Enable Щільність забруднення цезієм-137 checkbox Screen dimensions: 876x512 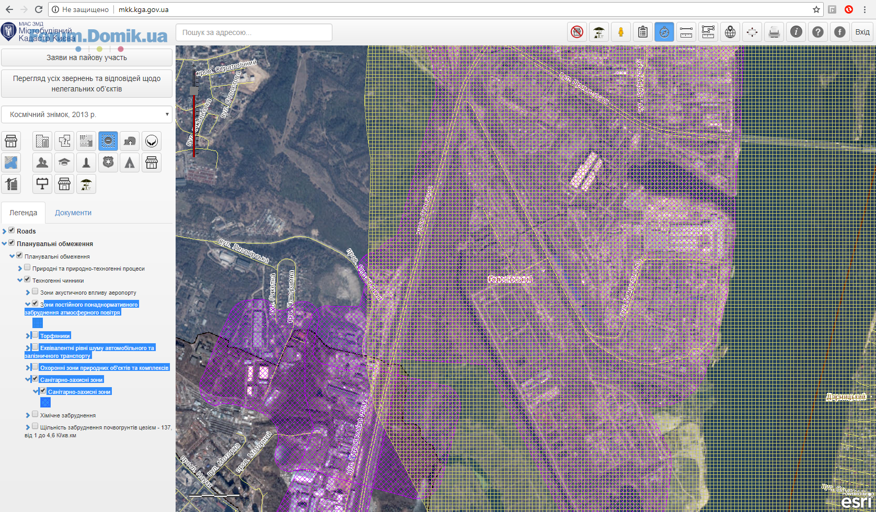click(35, 426)
